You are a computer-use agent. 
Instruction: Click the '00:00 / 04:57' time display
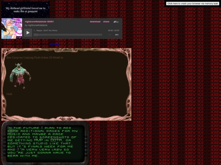(x=114, y=31)
